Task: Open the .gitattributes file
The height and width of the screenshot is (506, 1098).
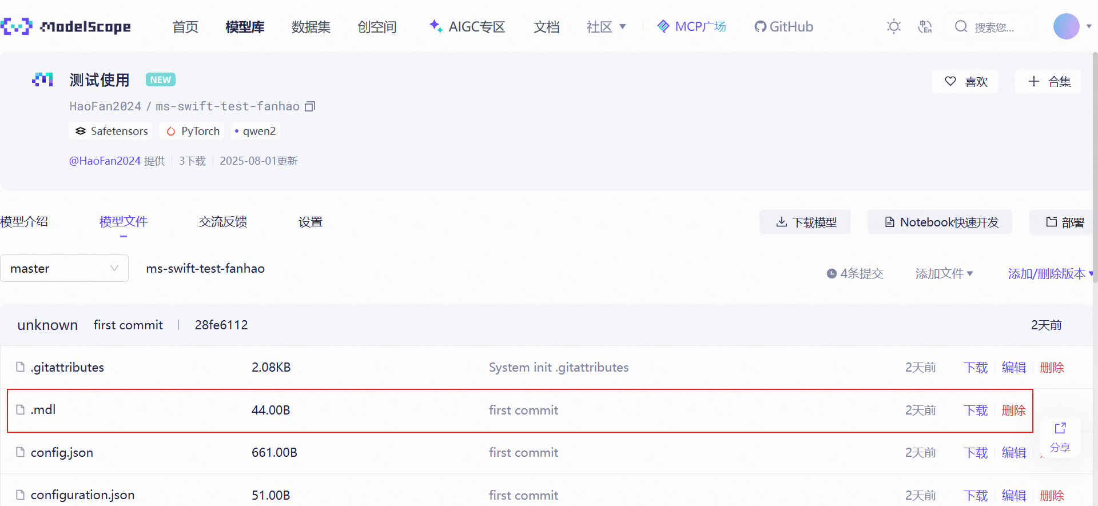Action: click(x=67, y=367)
